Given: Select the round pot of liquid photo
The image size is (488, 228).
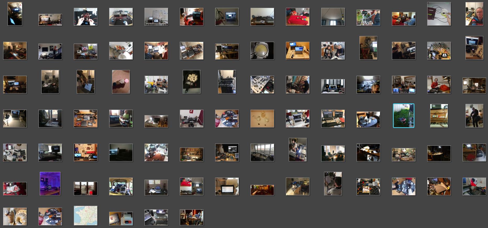Looking at the screenshot, I should click(262, 51).
